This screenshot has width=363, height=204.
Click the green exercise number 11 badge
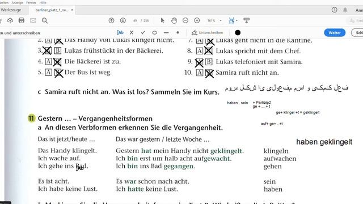[x=31, y=118]
